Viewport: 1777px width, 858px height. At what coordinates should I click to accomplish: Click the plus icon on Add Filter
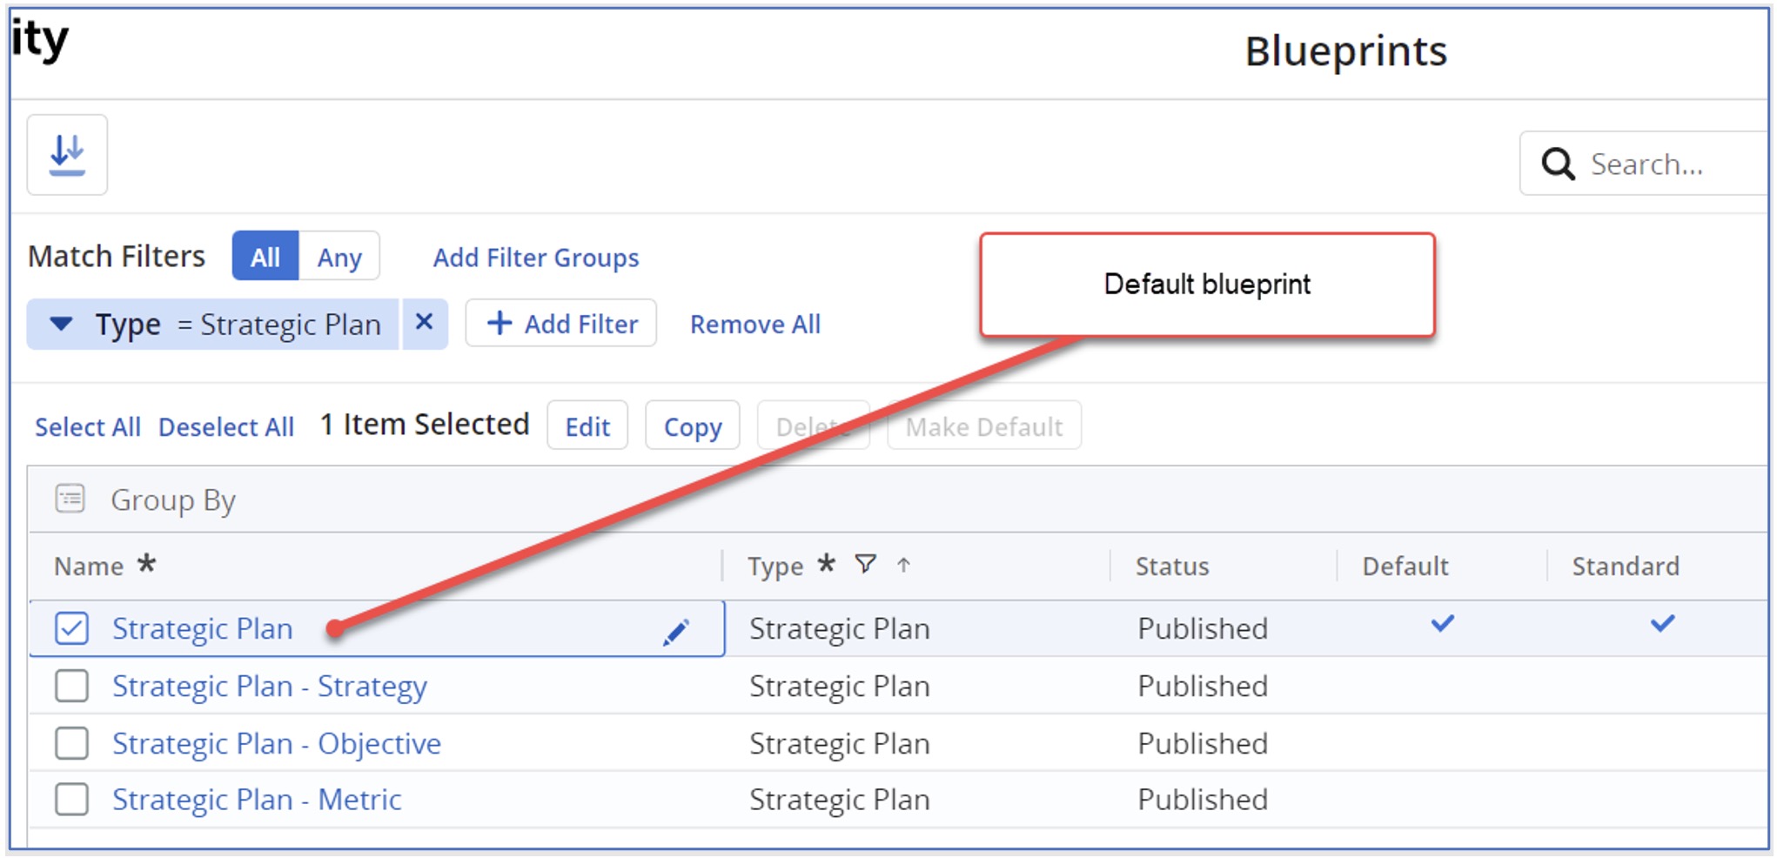click(x=499, y=323)
